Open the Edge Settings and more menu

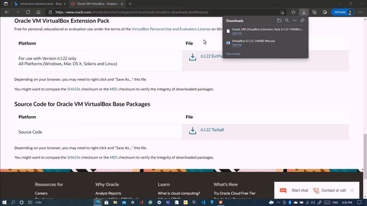[x=361, y=12]
